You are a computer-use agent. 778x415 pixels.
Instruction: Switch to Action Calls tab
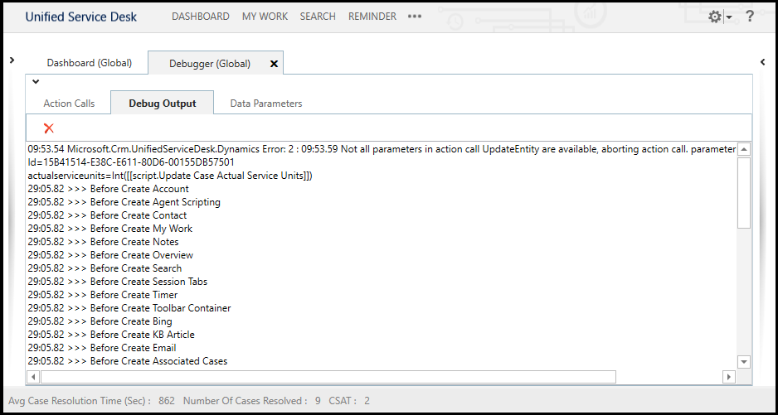(69, 104)
